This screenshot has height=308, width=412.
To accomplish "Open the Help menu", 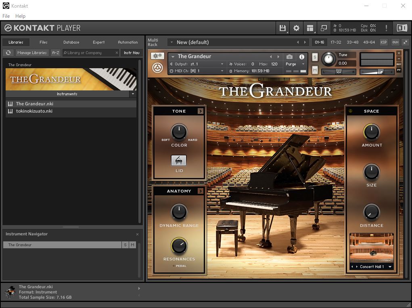I will tap(20, 16).
